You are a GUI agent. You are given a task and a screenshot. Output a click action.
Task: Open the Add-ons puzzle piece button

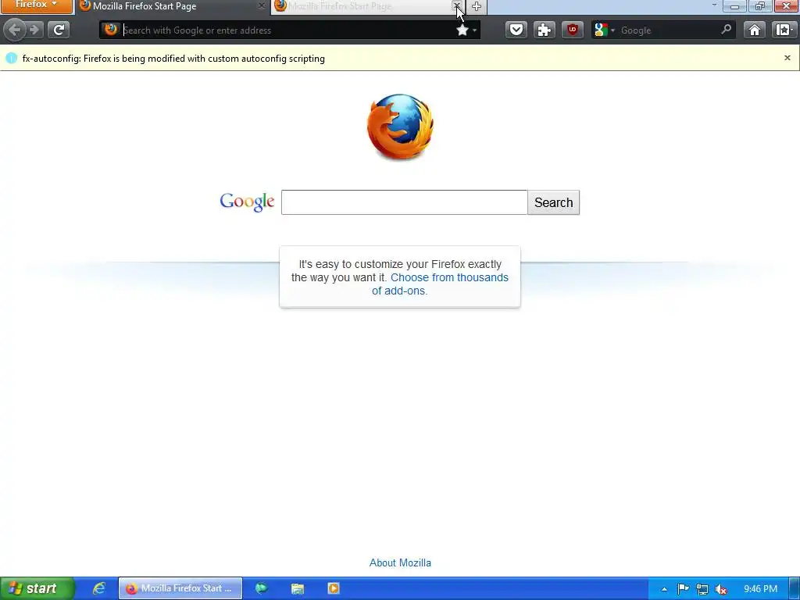click(545, 30)
